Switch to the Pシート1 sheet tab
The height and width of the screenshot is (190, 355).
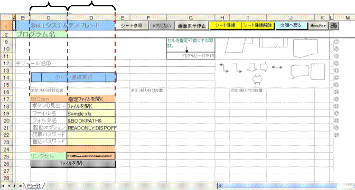click(x=34, y=186)
